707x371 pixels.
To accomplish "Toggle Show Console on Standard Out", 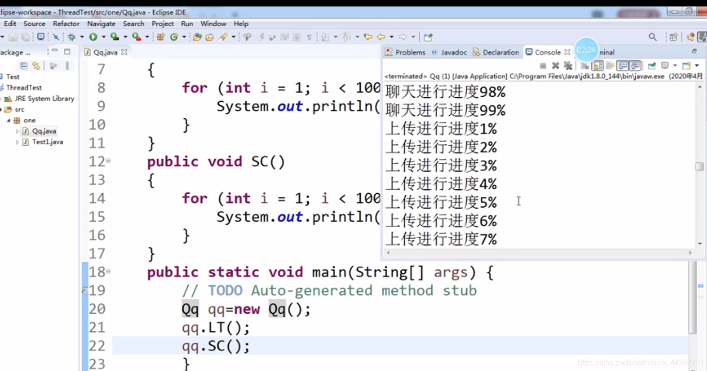I will [x=623, y=66].
